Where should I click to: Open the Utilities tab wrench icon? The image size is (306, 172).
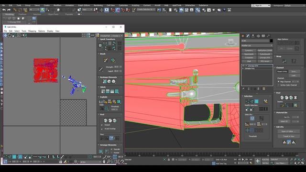pos(268,36)
